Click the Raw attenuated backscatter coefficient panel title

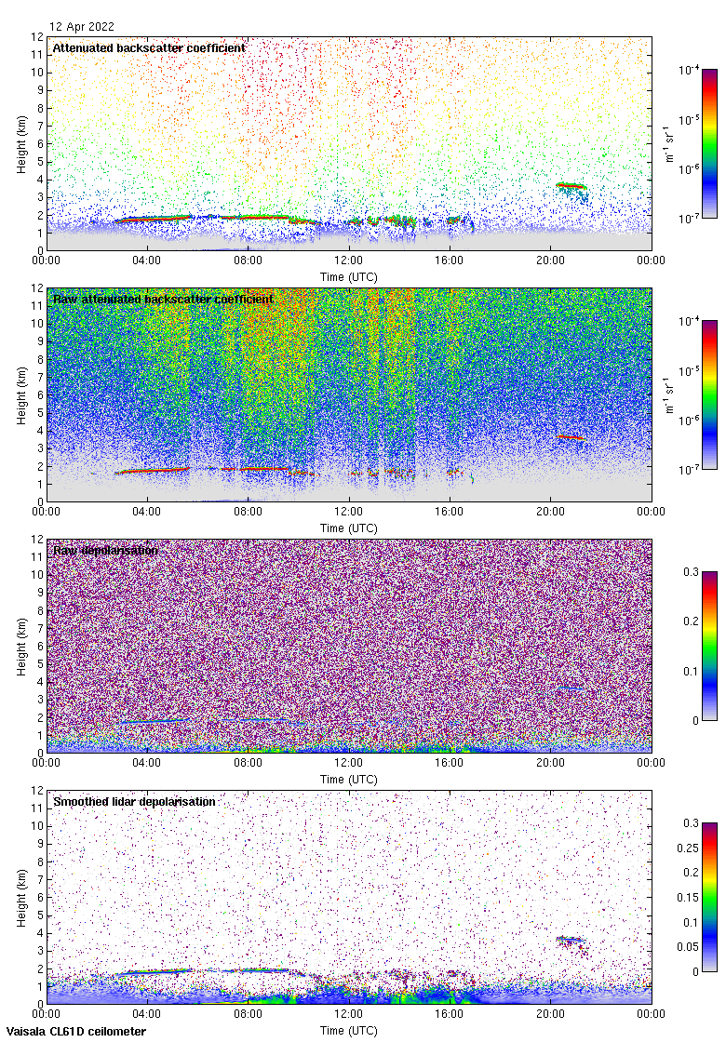[163, 300]
